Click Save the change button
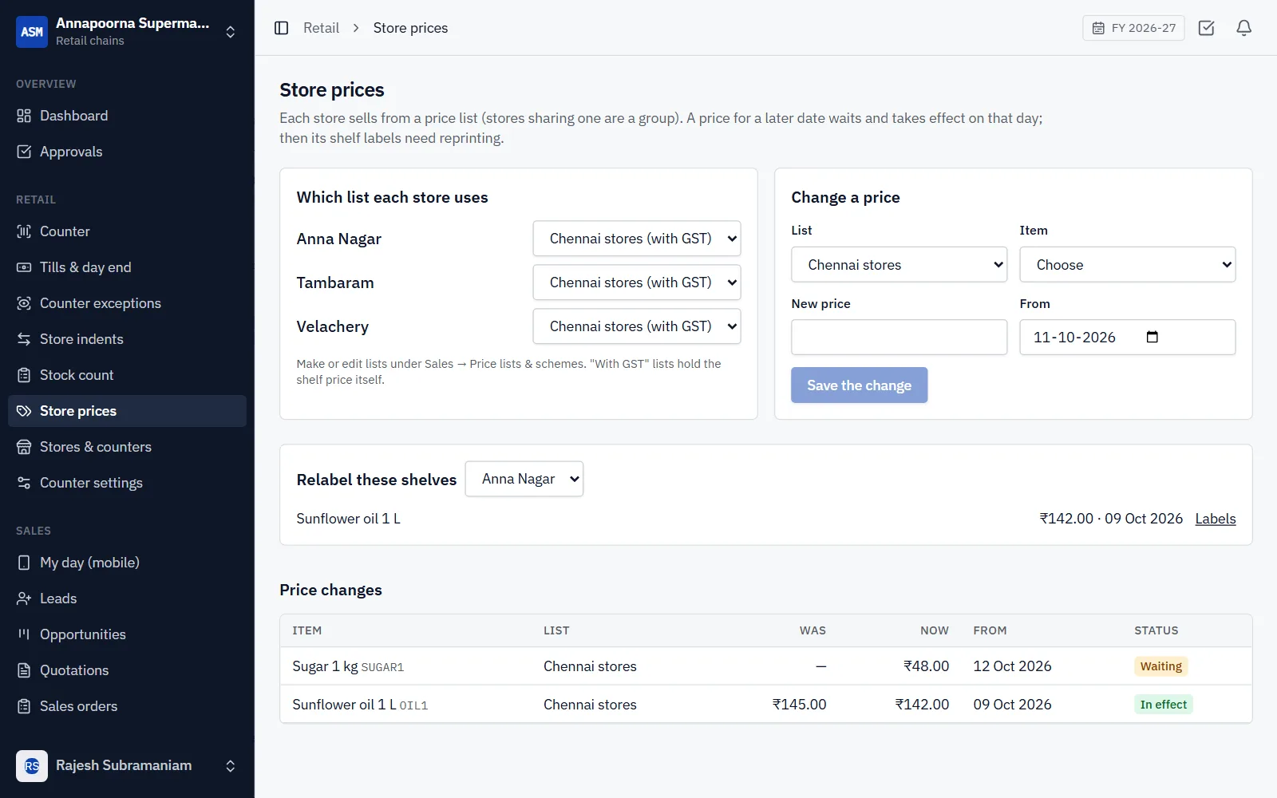 860,385
